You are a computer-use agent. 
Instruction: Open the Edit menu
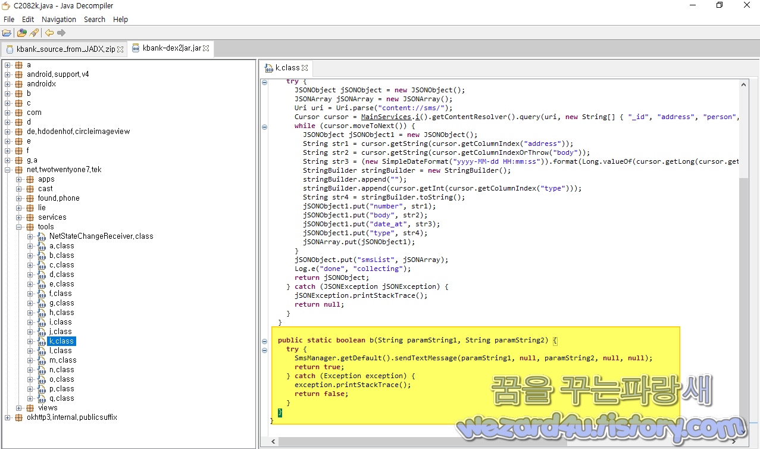point(28,19)
